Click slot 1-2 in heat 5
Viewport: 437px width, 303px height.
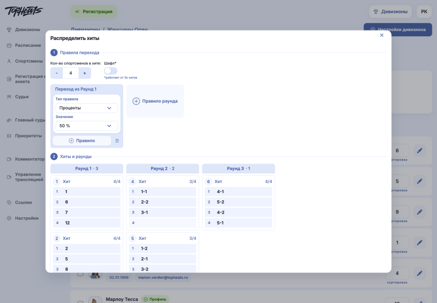pyautogui.click(x=163, y=248)
